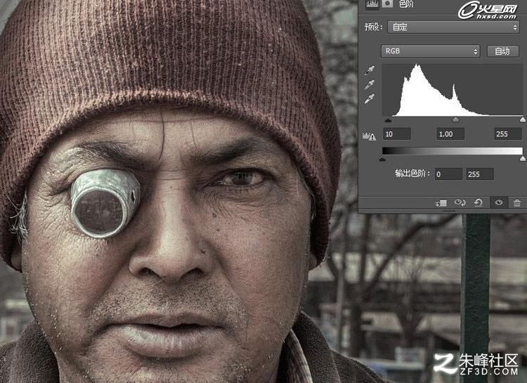Click the 自动 auto button

503,51
